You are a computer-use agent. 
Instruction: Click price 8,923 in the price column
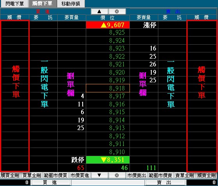(x=108, y=48)
